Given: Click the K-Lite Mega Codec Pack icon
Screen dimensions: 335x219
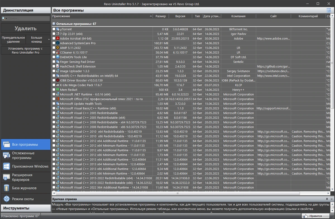Looking at the screenshot, I should pos(58,85).
